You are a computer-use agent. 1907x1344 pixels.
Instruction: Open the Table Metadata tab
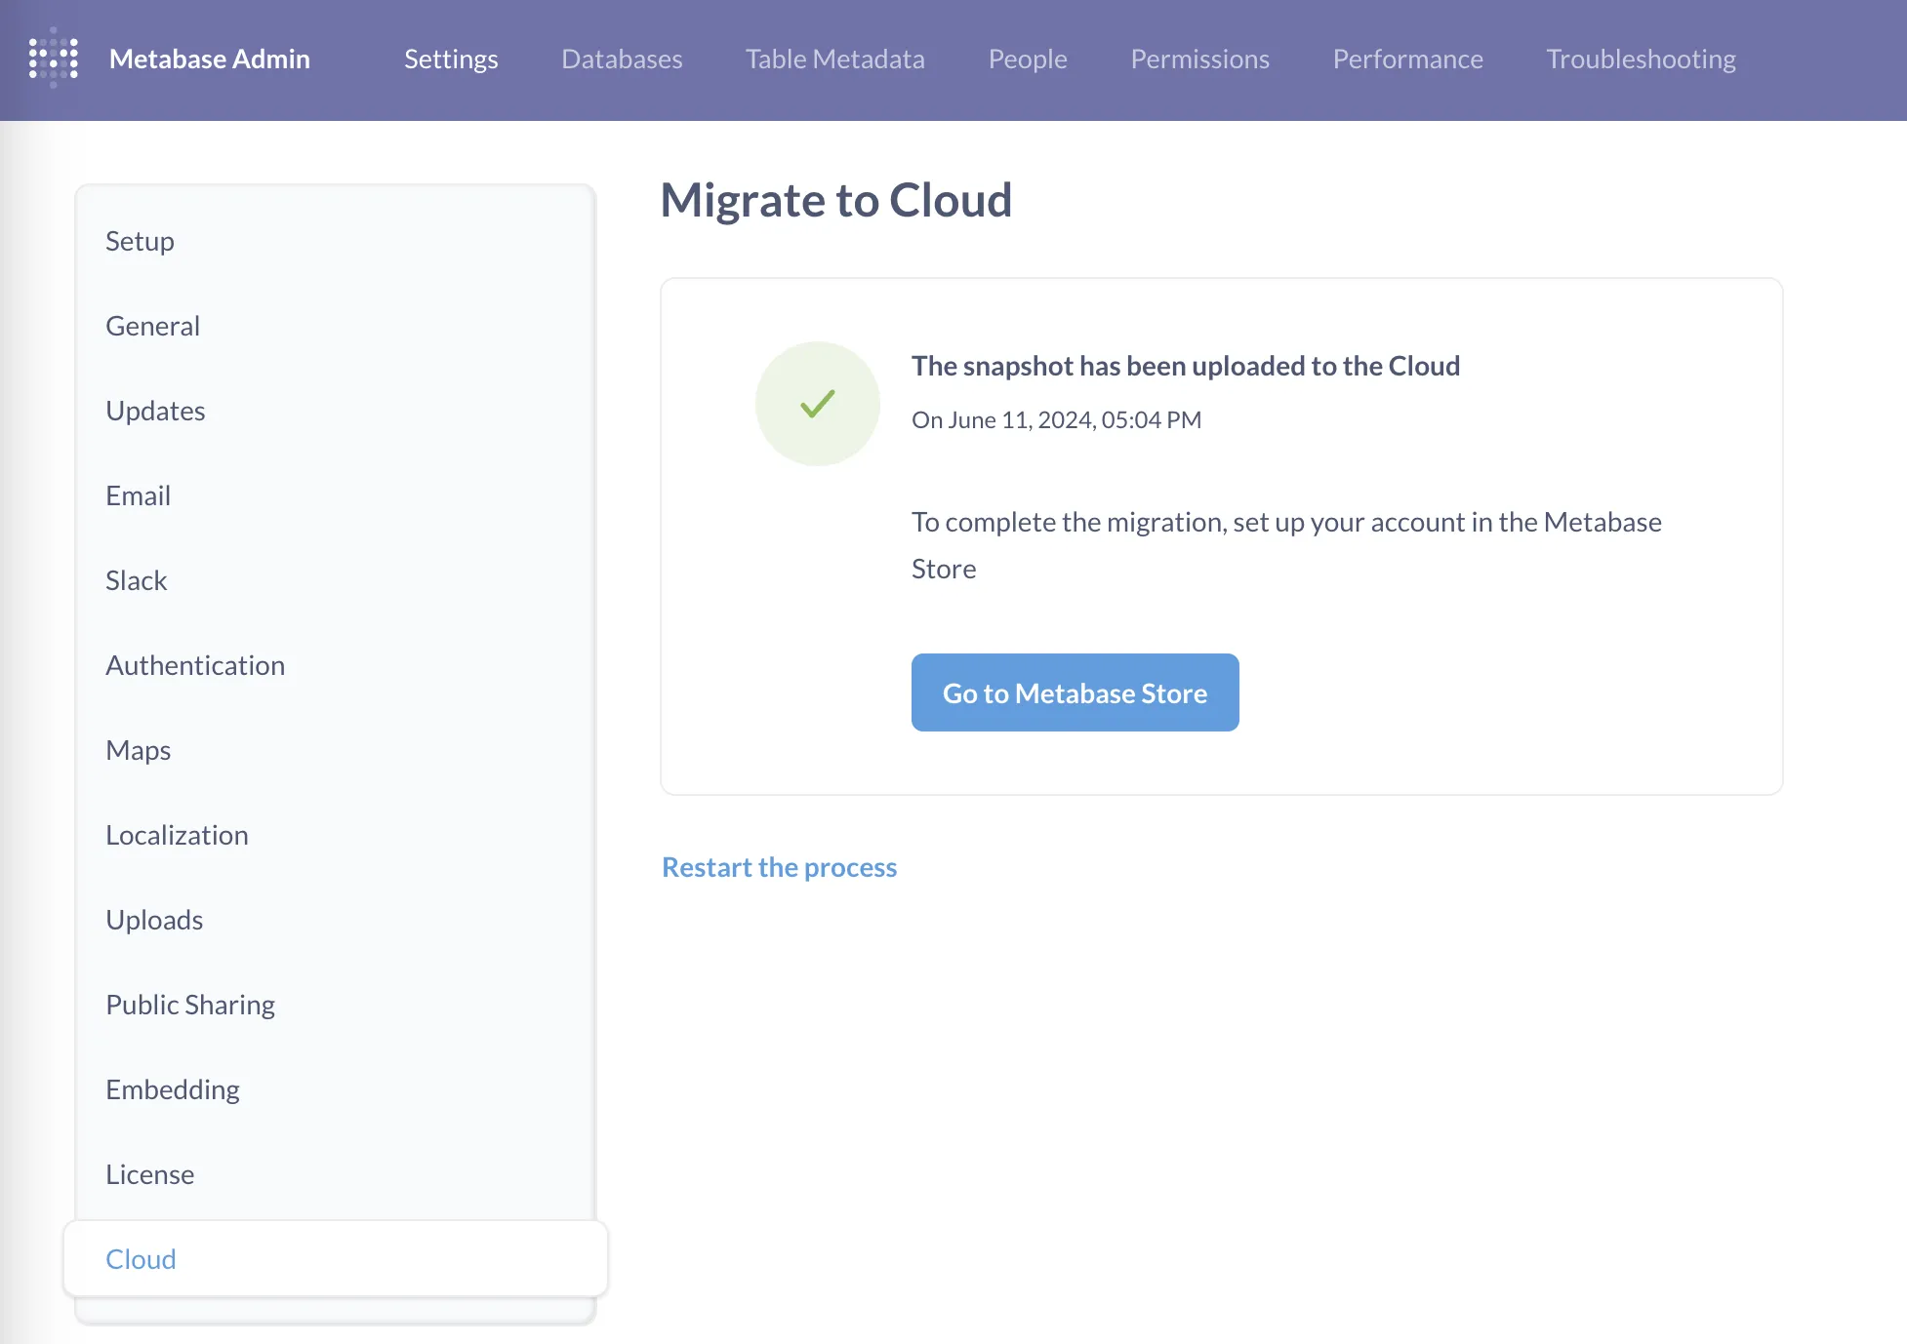click(x=834, y=59)
